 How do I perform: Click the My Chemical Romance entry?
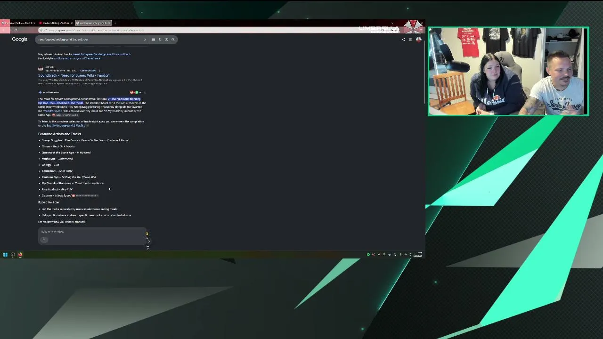click(x=73, y=183)
